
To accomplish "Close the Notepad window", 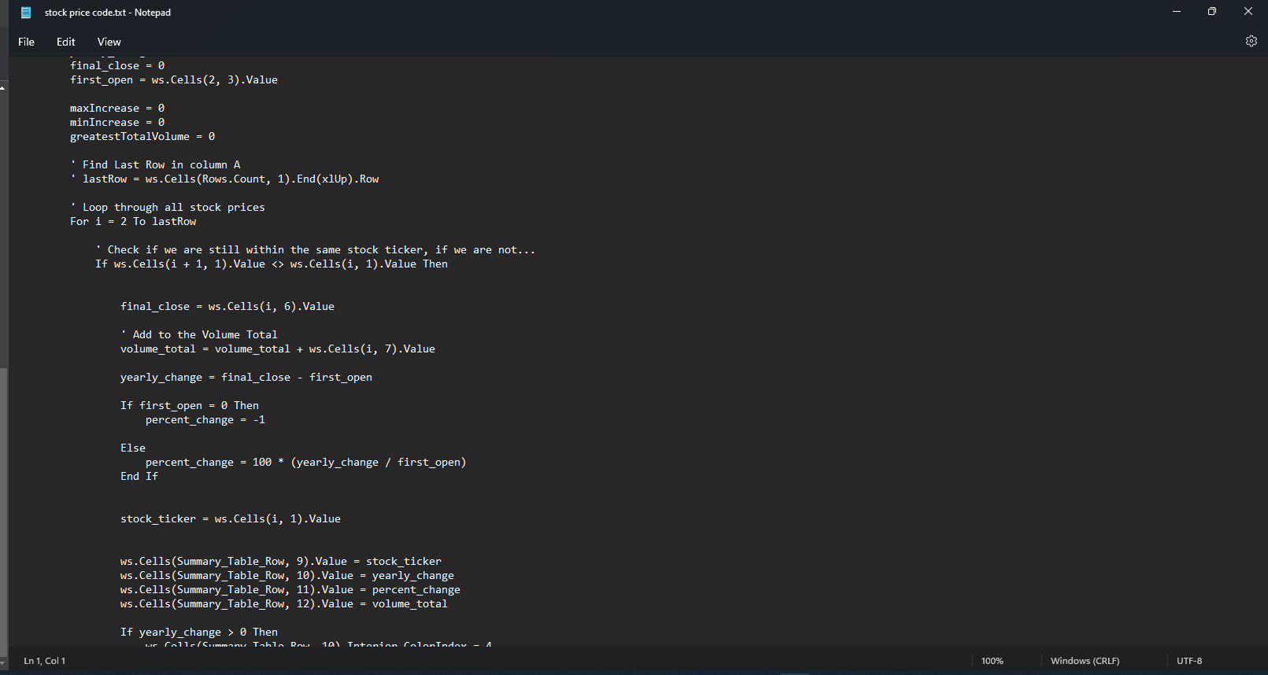I will (1248, 12).
